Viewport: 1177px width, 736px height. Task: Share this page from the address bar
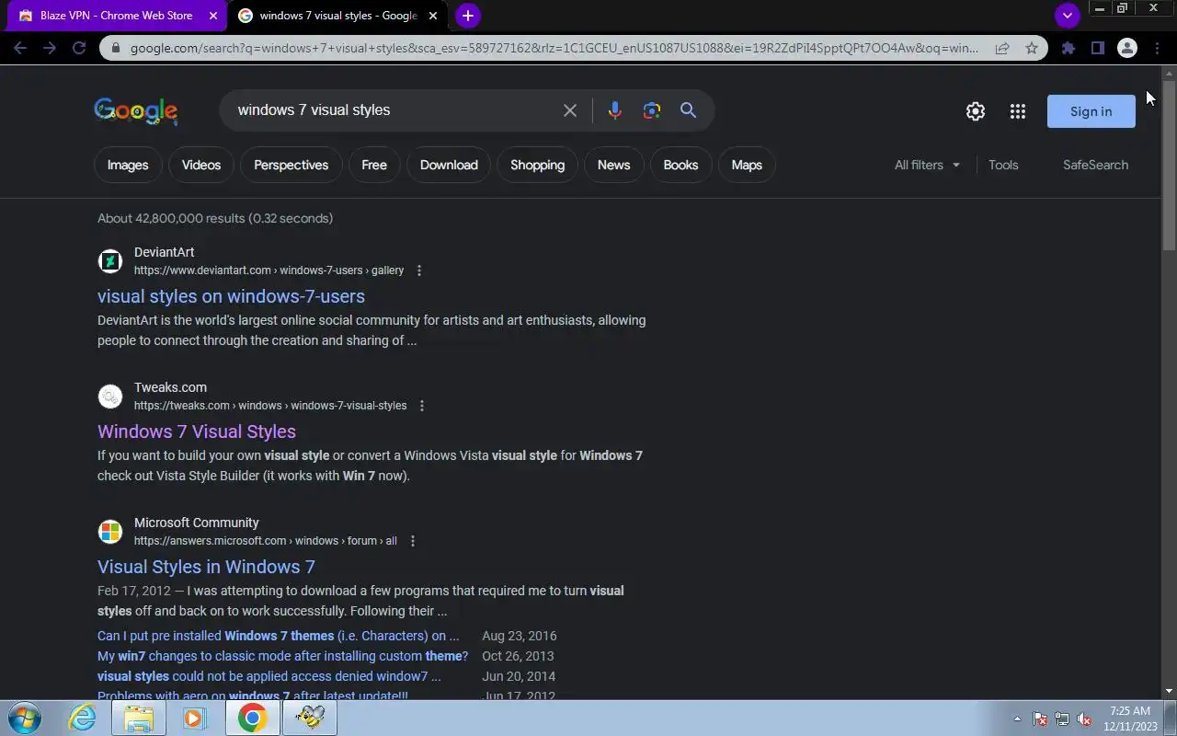point(1002,48)
